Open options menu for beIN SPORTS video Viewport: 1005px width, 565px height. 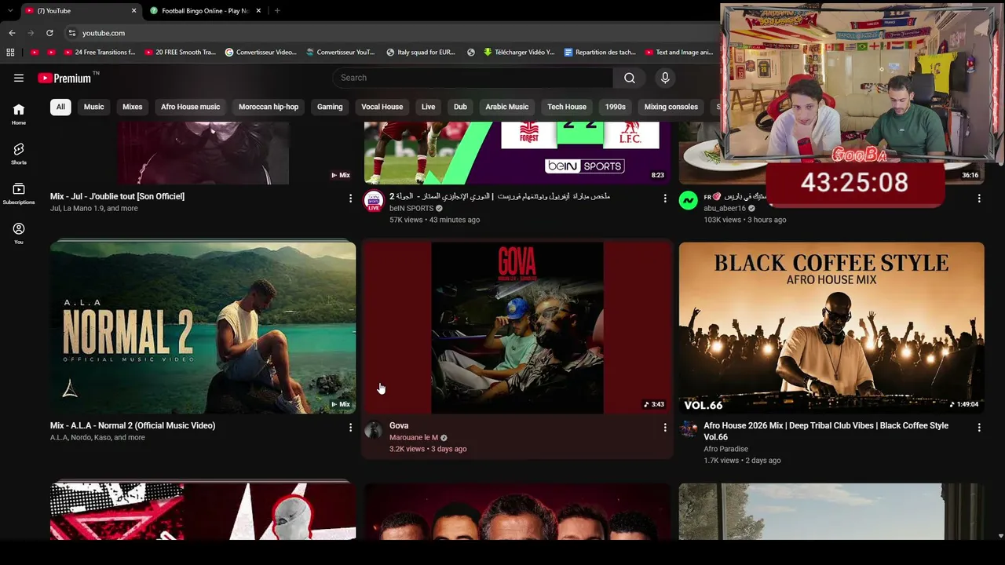click(x=665, y=199)
